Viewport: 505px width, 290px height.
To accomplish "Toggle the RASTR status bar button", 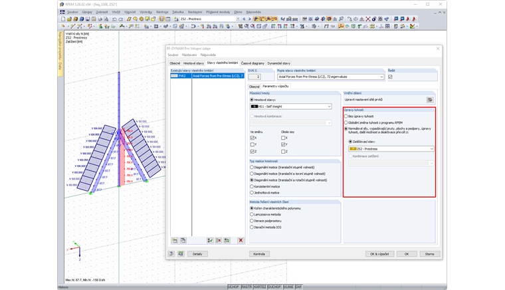I will (247, 287).
